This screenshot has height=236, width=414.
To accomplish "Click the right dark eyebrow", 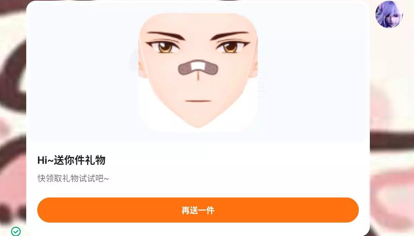I will 229,35.
